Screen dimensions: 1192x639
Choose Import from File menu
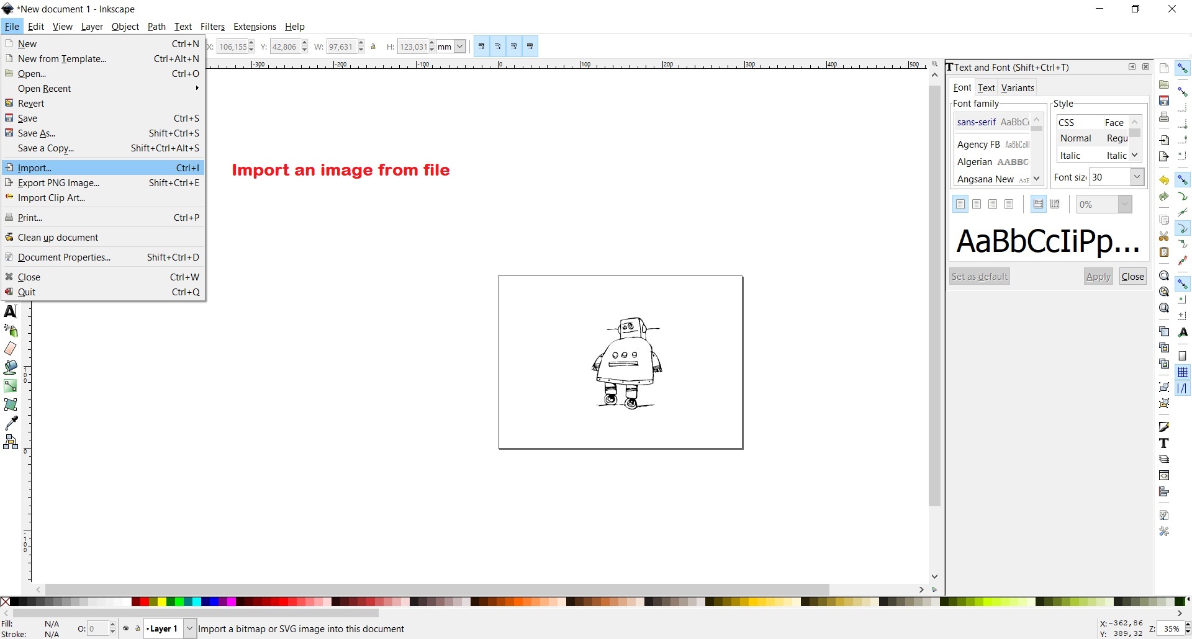103,168
